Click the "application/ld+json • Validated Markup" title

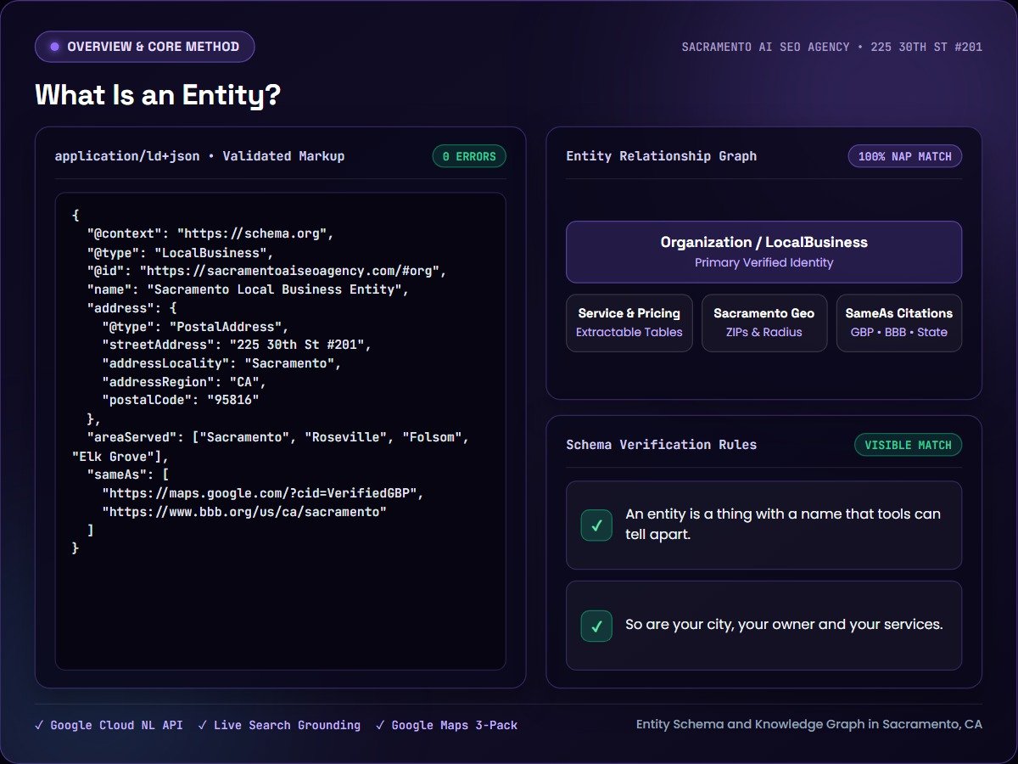(x=199, y=156)
